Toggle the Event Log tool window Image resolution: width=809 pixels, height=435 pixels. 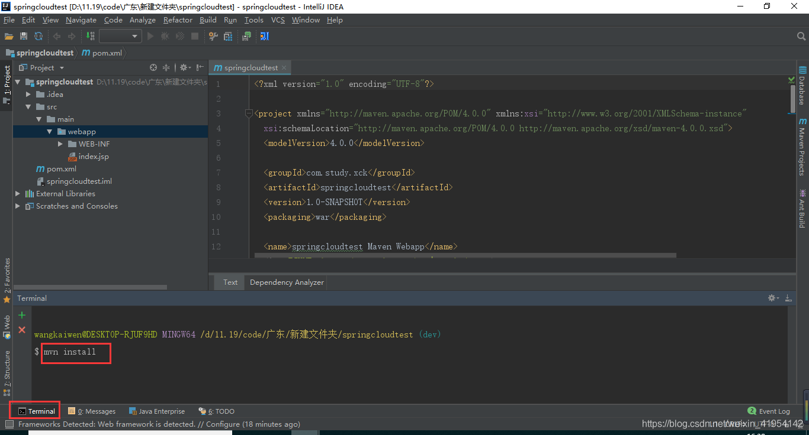[769, 411]
